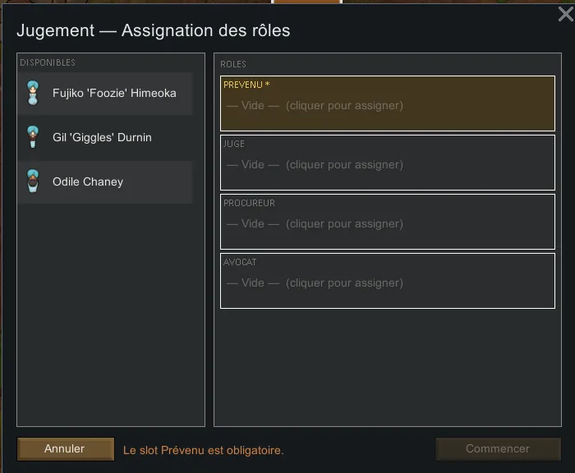Click Gil 'Giggles' Durnin's pawn portrait
575x473 pixels.
point(33,137)
